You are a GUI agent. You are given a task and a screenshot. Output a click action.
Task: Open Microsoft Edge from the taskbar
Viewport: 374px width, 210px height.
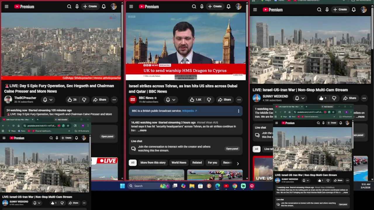point(218,186)
